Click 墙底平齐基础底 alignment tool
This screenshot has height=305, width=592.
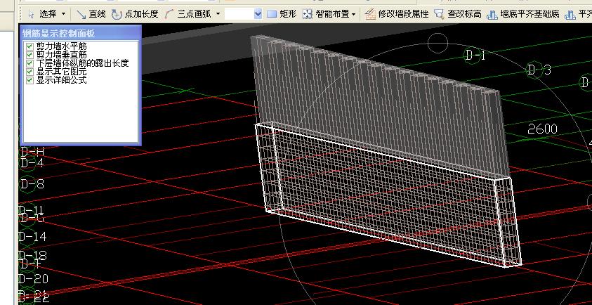[523, 14]
